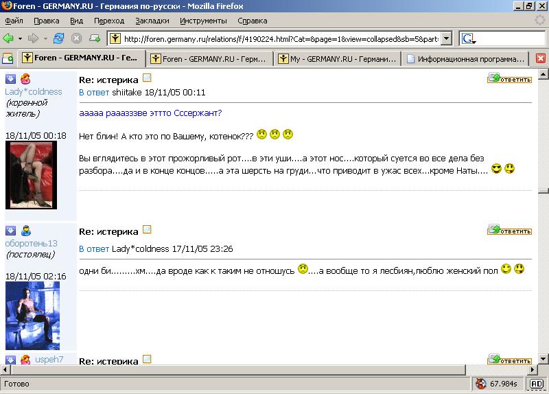Click the new tab button on the tab bar
The height and width of the screenshot is (394, 549).
8,58
